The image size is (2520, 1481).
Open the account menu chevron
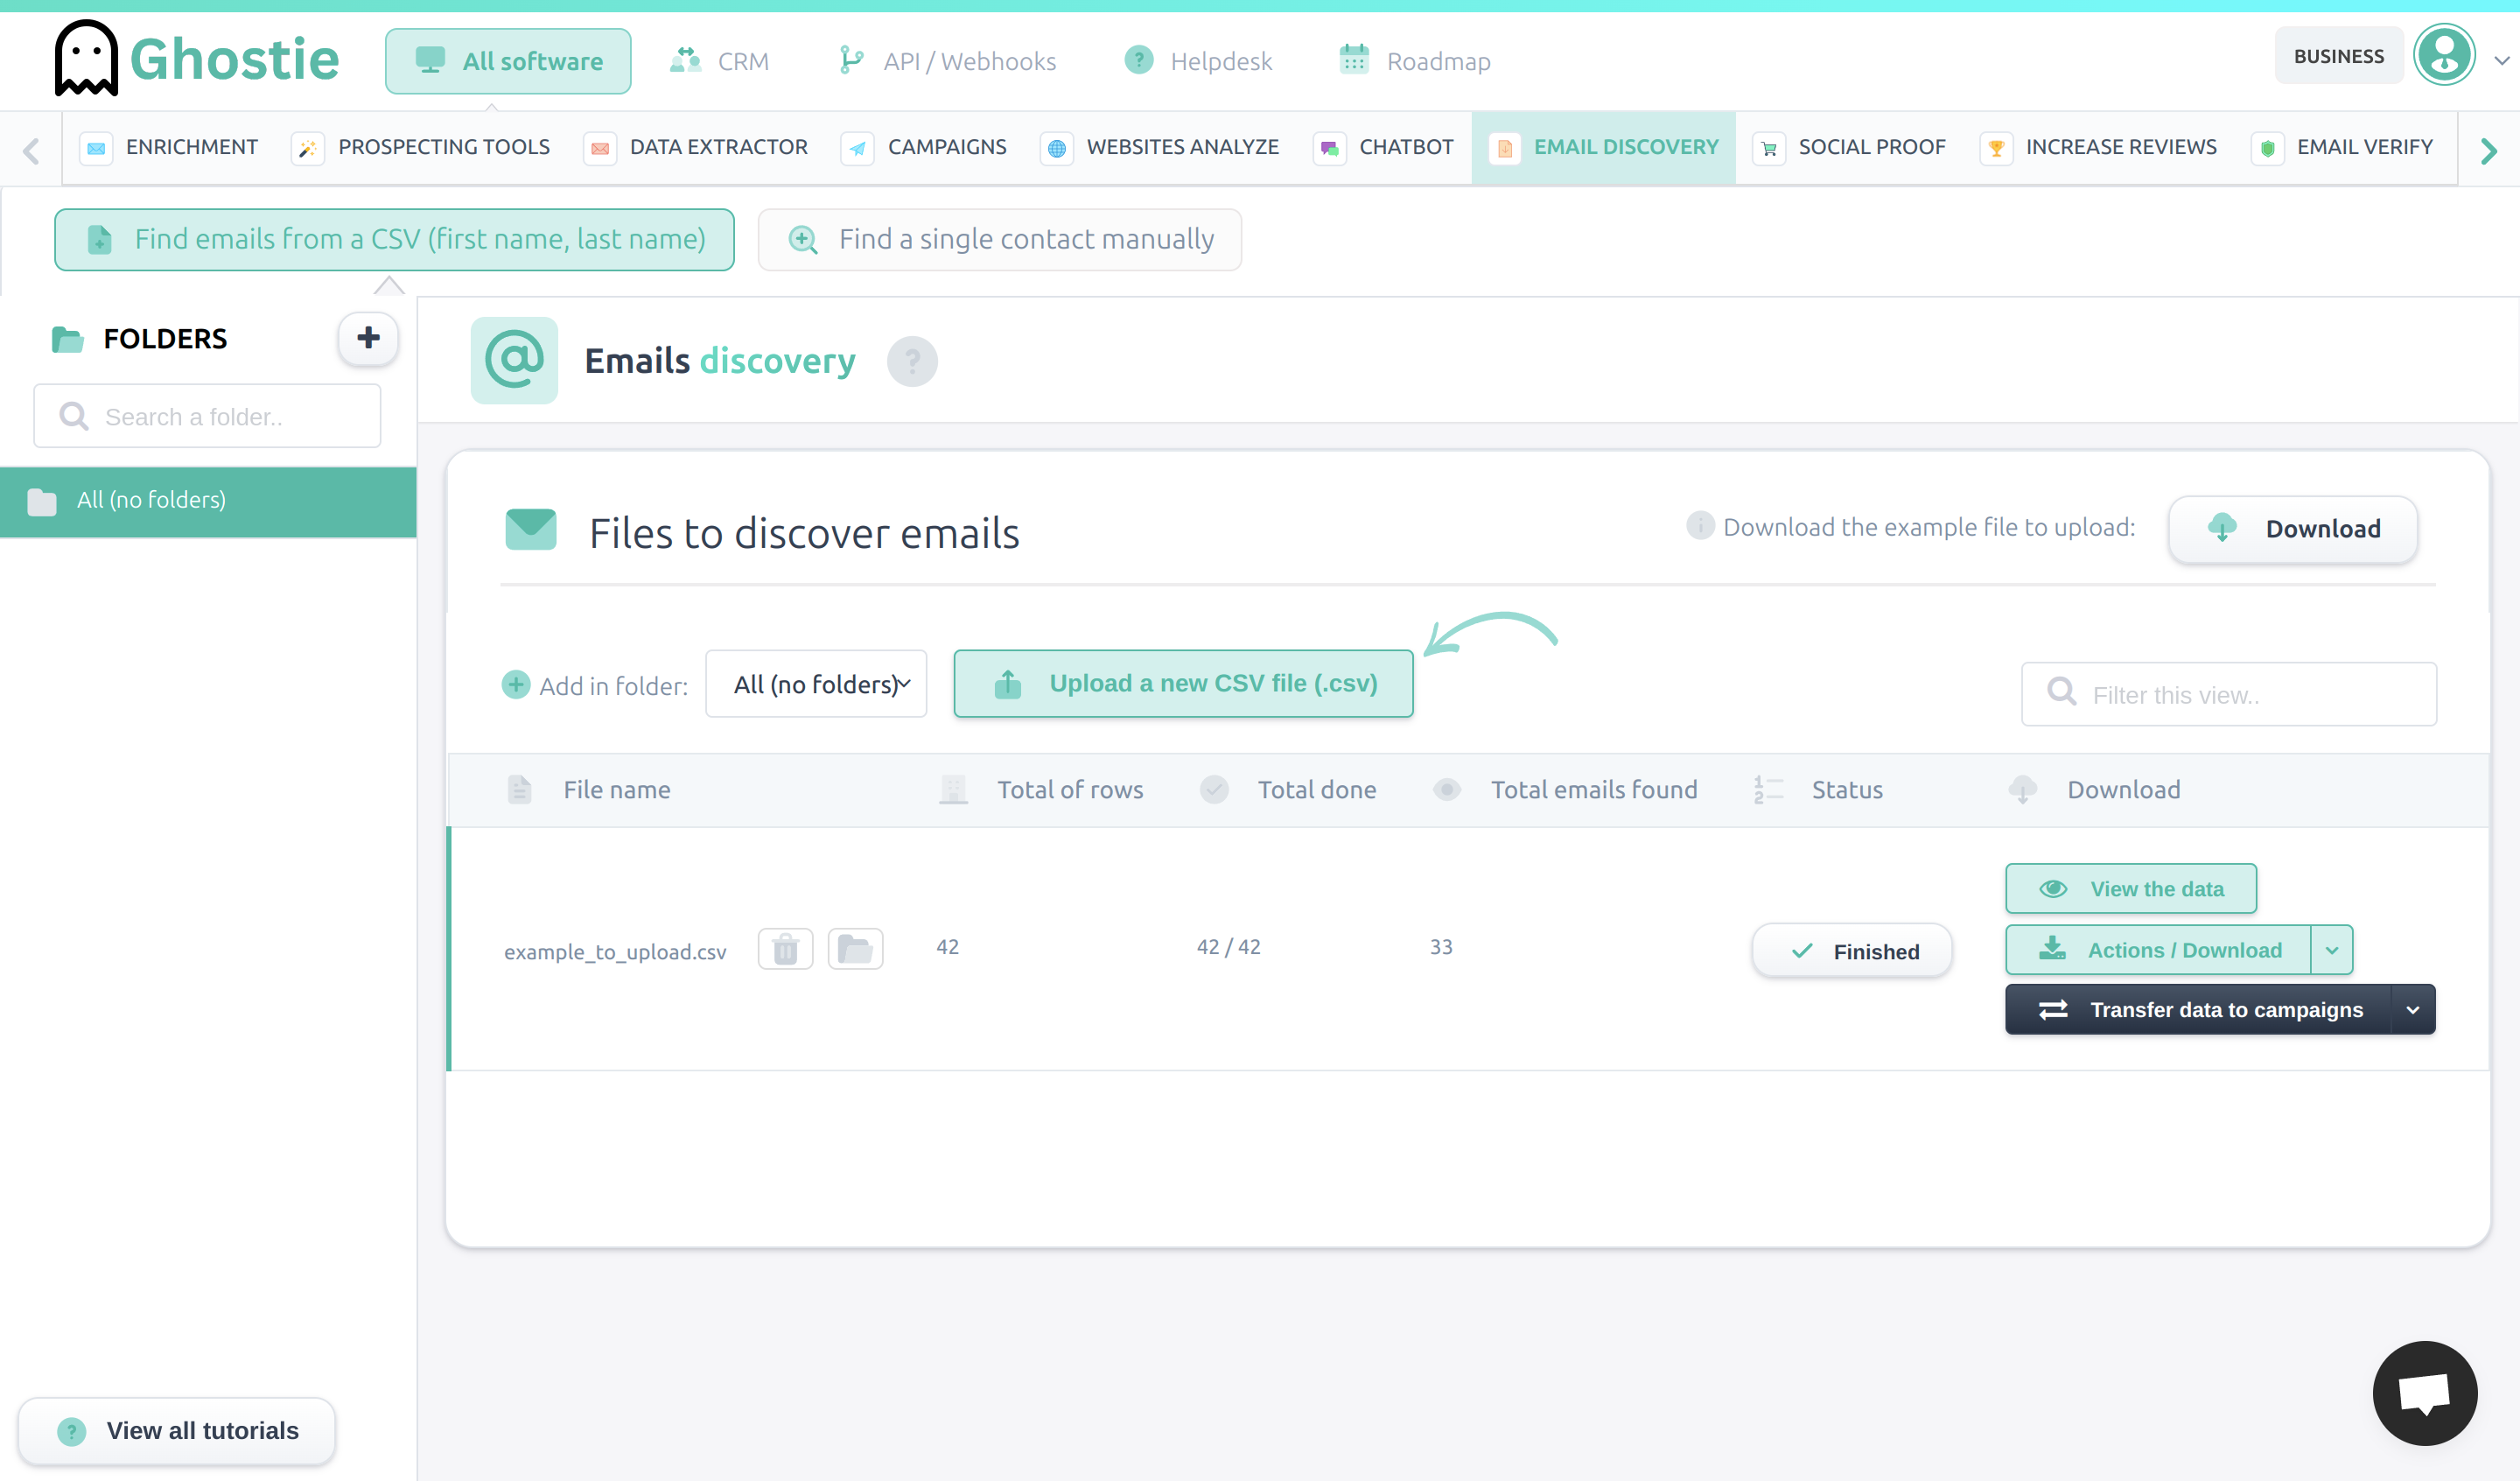coord(2501,60)
